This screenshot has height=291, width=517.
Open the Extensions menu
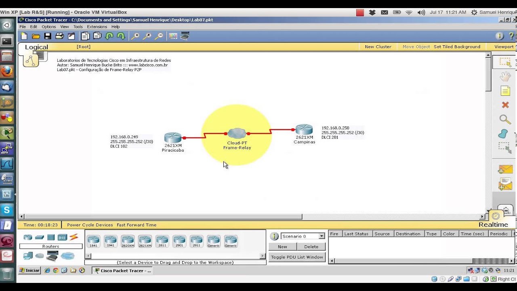point(97,27)
